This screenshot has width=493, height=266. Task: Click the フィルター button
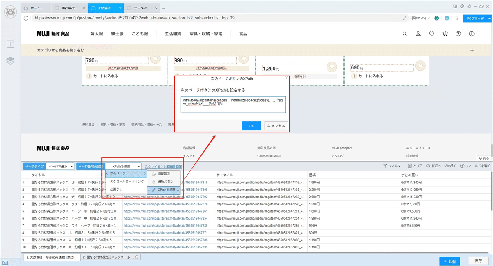[393, 166]
